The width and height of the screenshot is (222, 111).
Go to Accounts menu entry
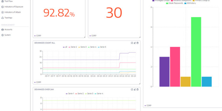tap(8, 30)
